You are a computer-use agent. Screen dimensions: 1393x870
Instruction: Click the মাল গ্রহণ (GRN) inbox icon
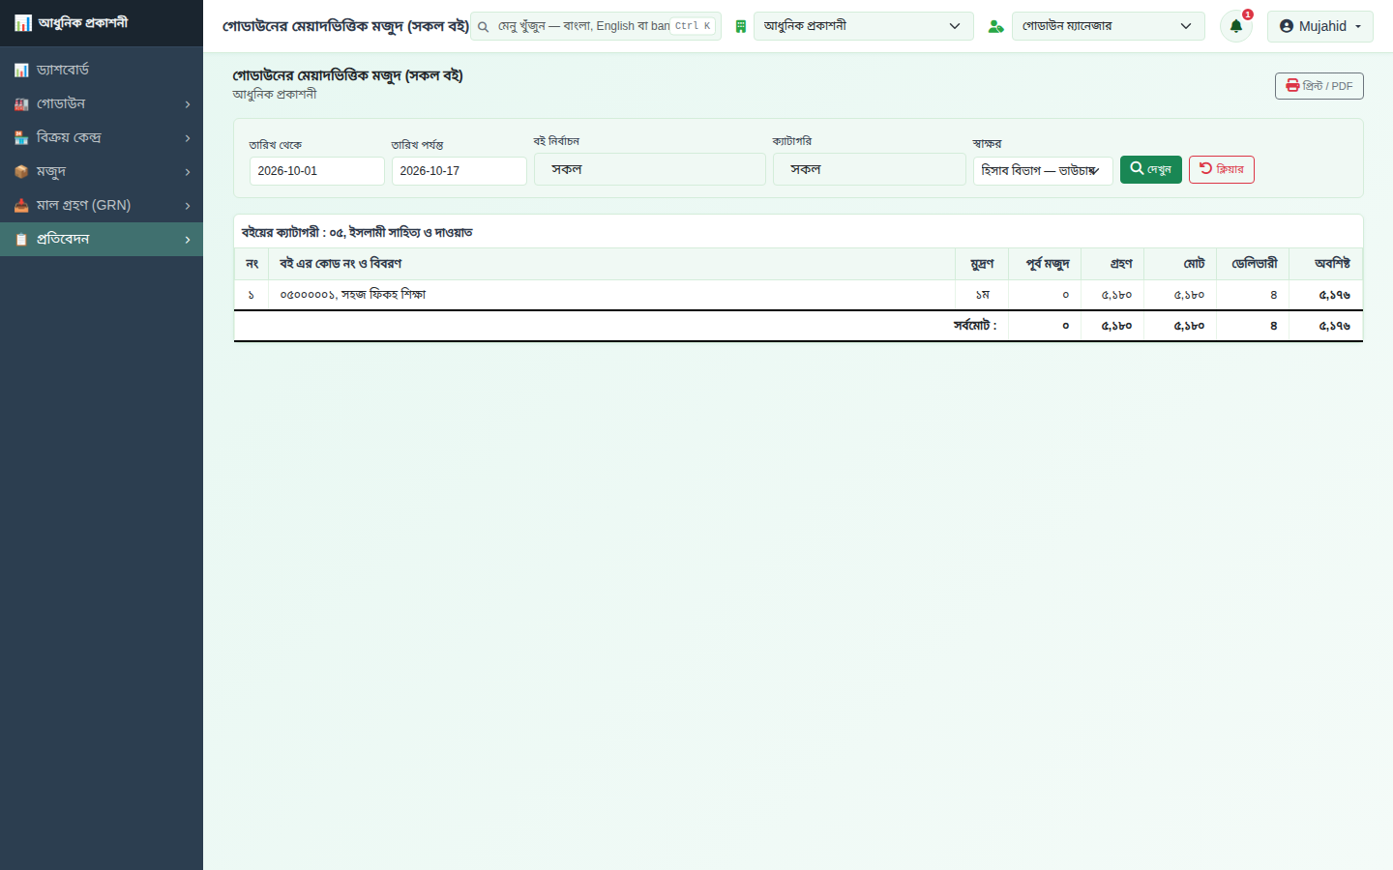coord(21,205)
